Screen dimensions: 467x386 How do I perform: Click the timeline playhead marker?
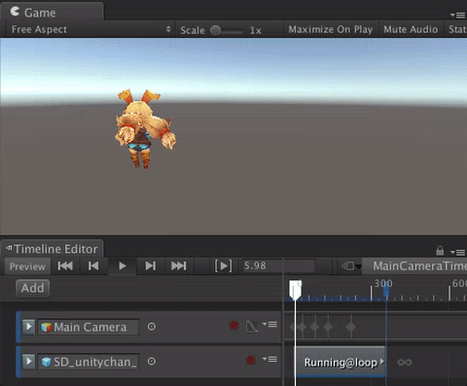[295, 289]
